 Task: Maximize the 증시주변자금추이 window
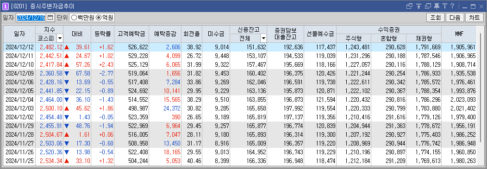[473, 6]
